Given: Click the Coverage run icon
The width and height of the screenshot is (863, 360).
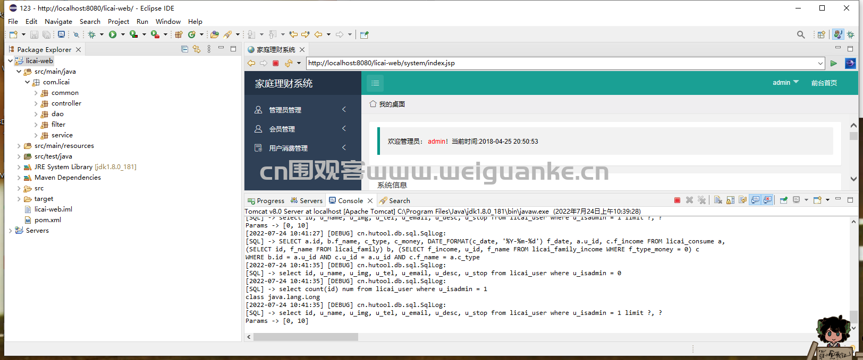Looking at the screenshot, I should [x=133, y=34].
